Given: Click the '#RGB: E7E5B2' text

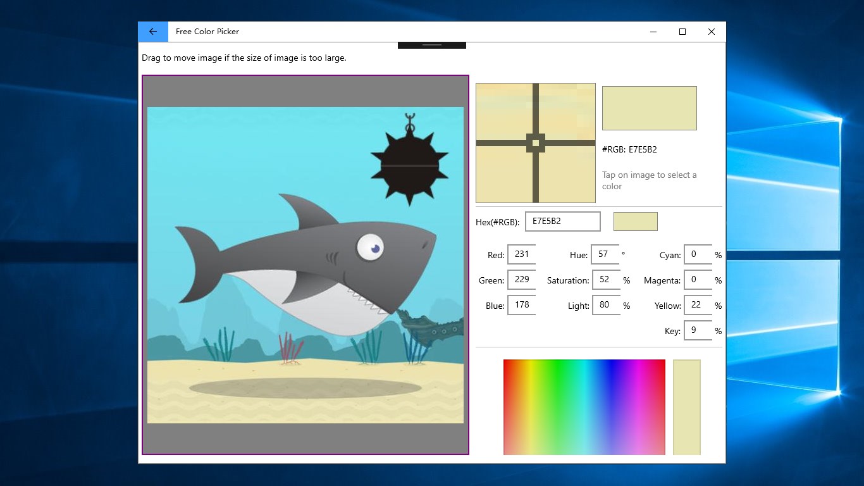Looking at the screenshot, I should point(629,150).
